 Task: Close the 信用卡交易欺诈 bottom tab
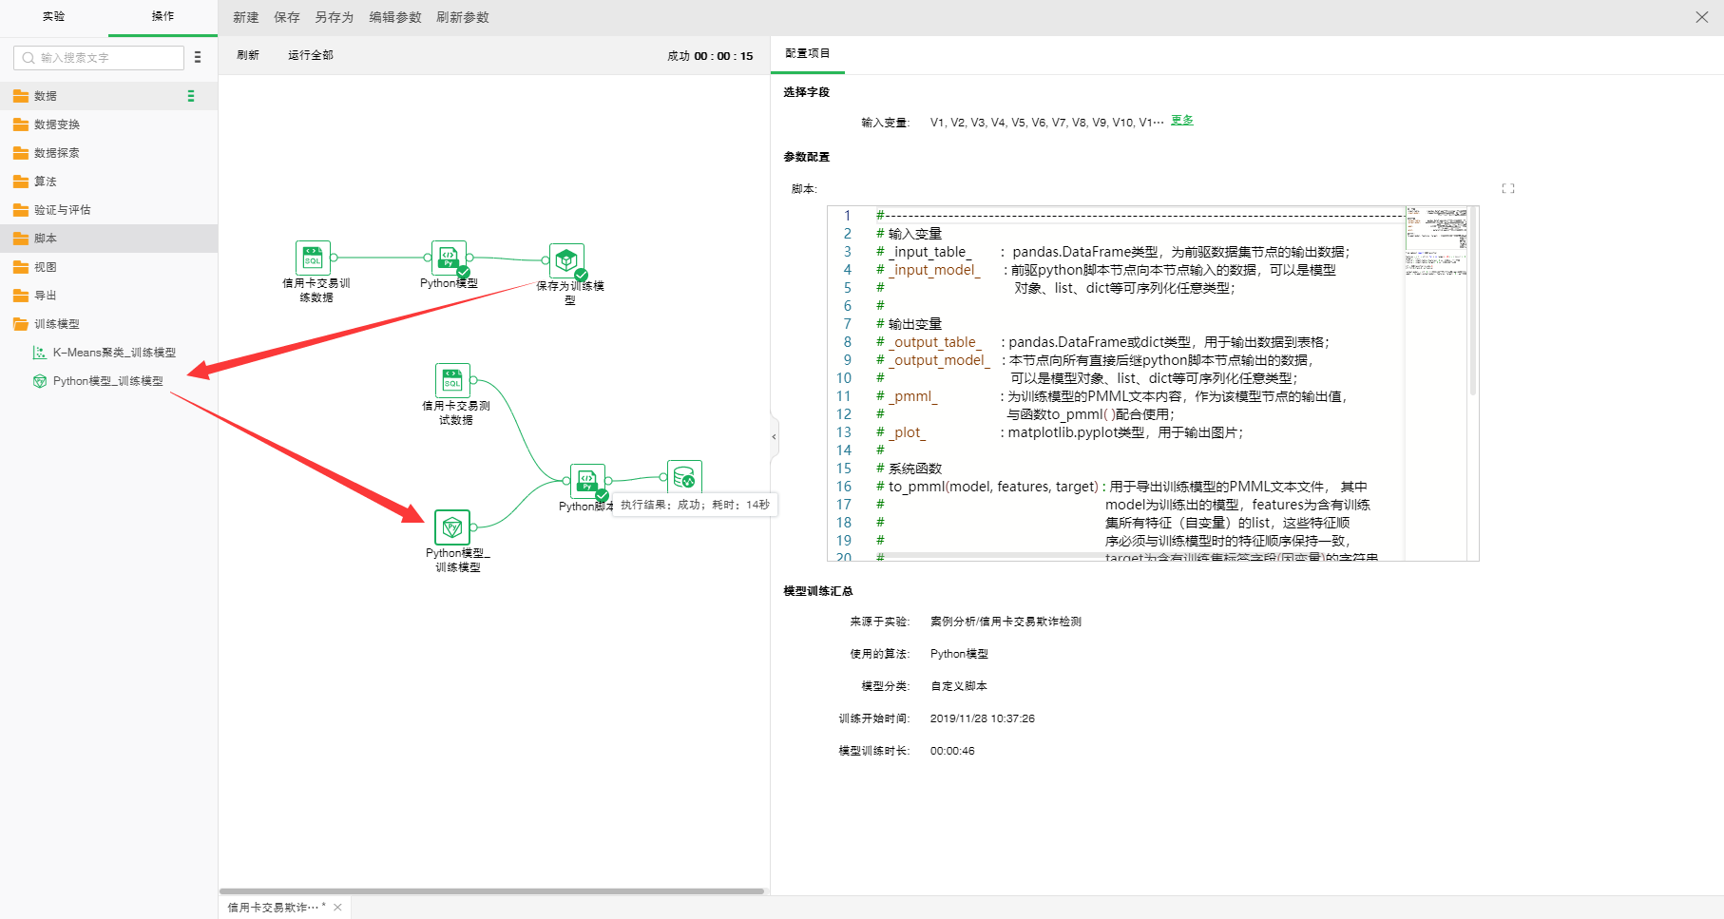coord(337,908)
